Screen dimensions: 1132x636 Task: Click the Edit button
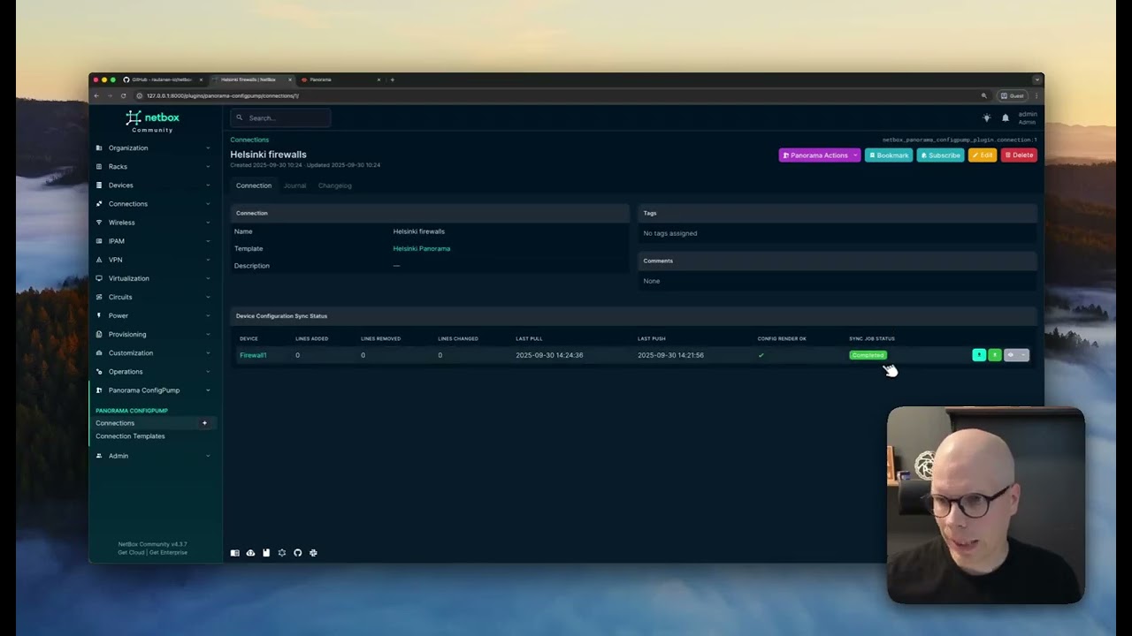[983, 155]
